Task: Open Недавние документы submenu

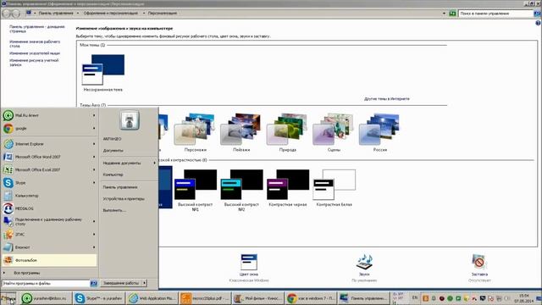Action: coord(128,163)
